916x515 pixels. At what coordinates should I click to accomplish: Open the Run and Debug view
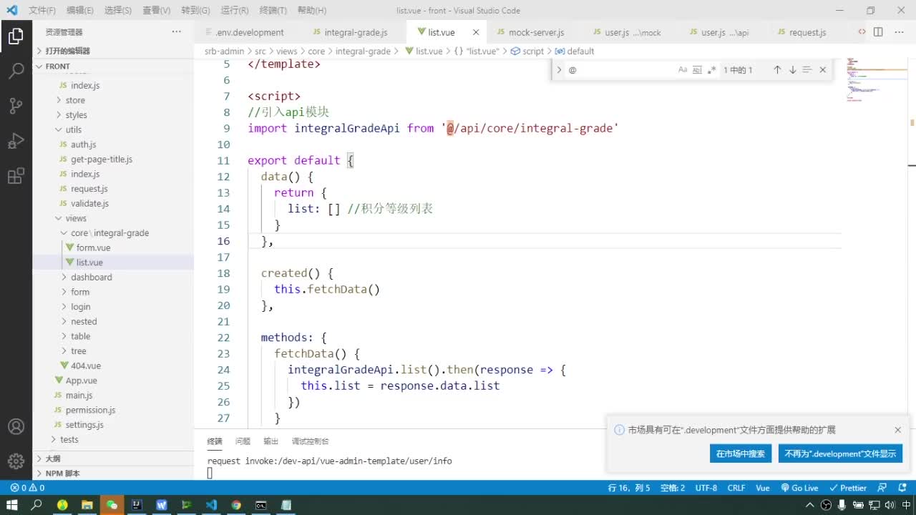16,141
